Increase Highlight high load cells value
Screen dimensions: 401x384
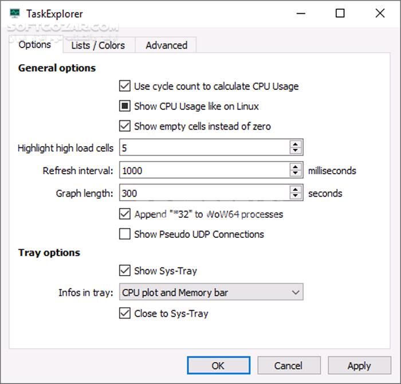[296, 144]
